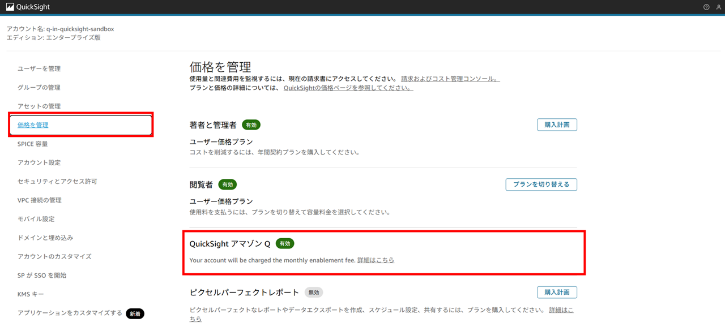Open the help question mark icon
The width and height of the screenshot is (725, 331).
[706, 7]
